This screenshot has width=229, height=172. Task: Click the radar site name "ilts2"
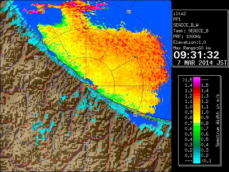180,14
